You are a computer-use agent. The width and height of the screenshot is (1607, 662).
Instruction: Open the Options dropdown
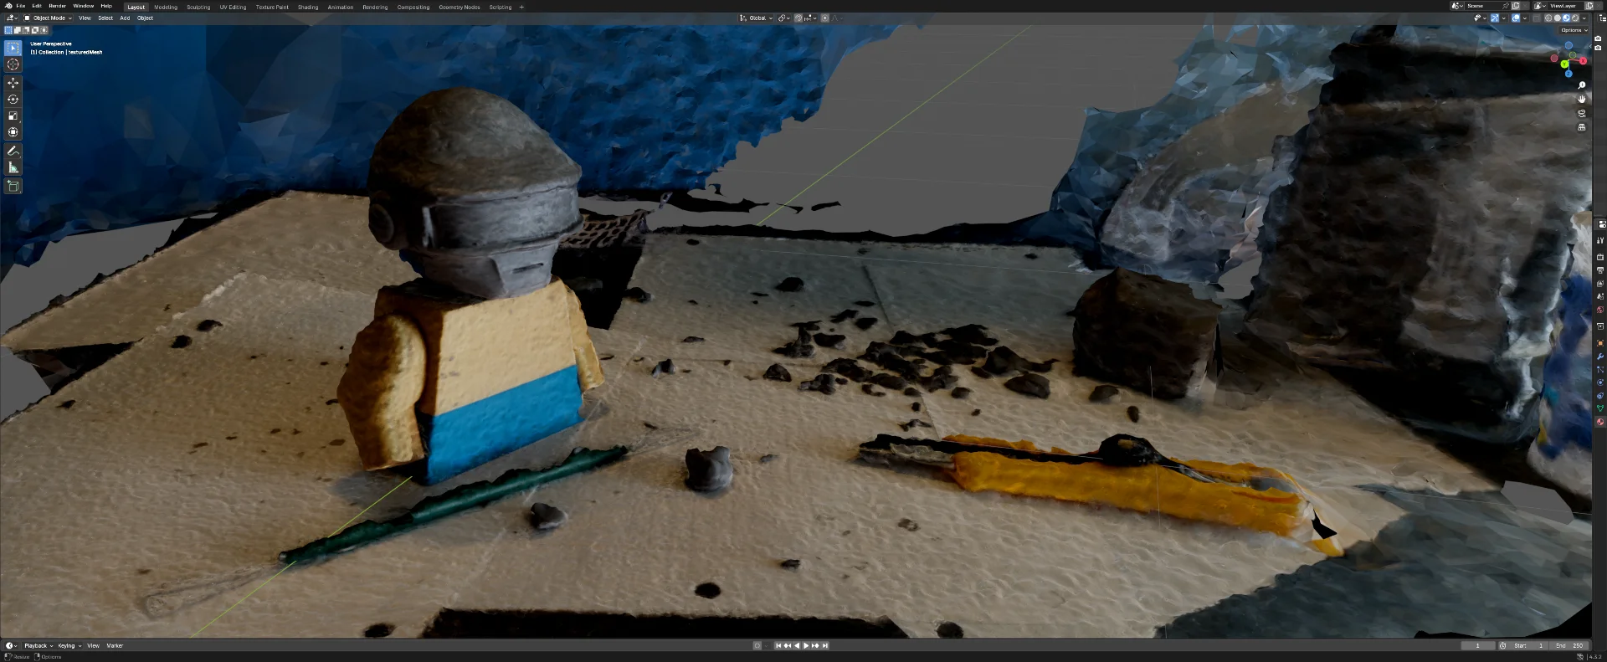[1574, 30]
